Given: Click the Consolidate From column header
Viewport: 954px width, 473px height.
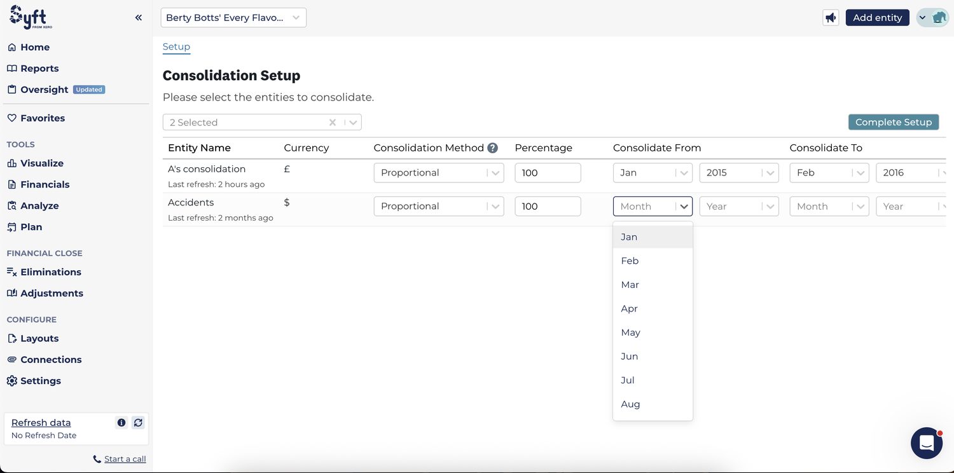Looking at the screenshot, I should point(657,148).
